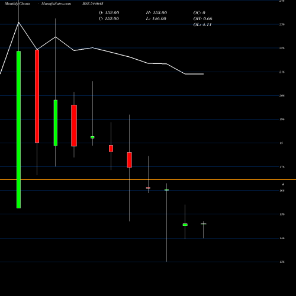Image resolution: width=296 pixels, height=296 pixels.
Task: Click the tallest red candlestick body
Action: pos(37,96)
